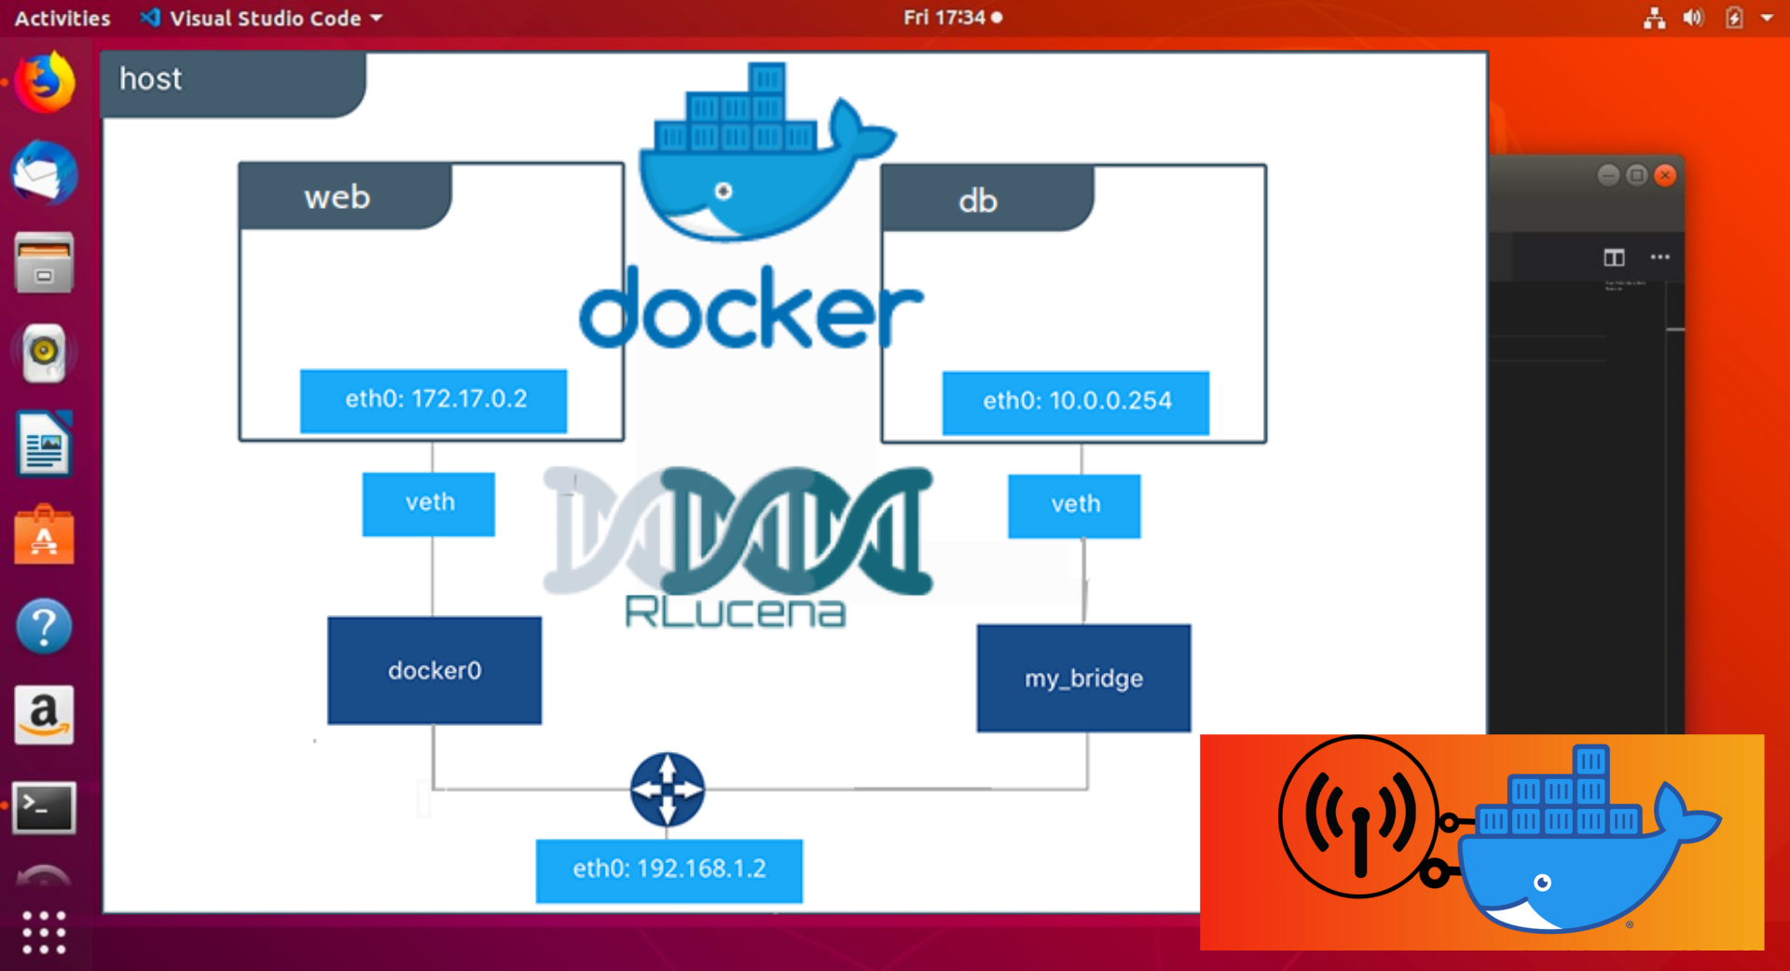Launch Thunderbird Mail from the dock
The image size is (1790, 971).
coord(44,172)
